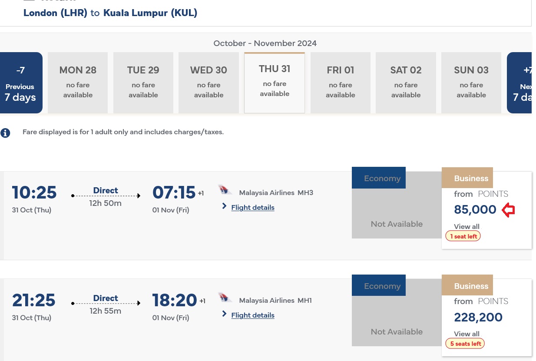Click Malaysia Airlines logo for flight MH1
Viewport: 536px width, 361px height.
(225, 298)
